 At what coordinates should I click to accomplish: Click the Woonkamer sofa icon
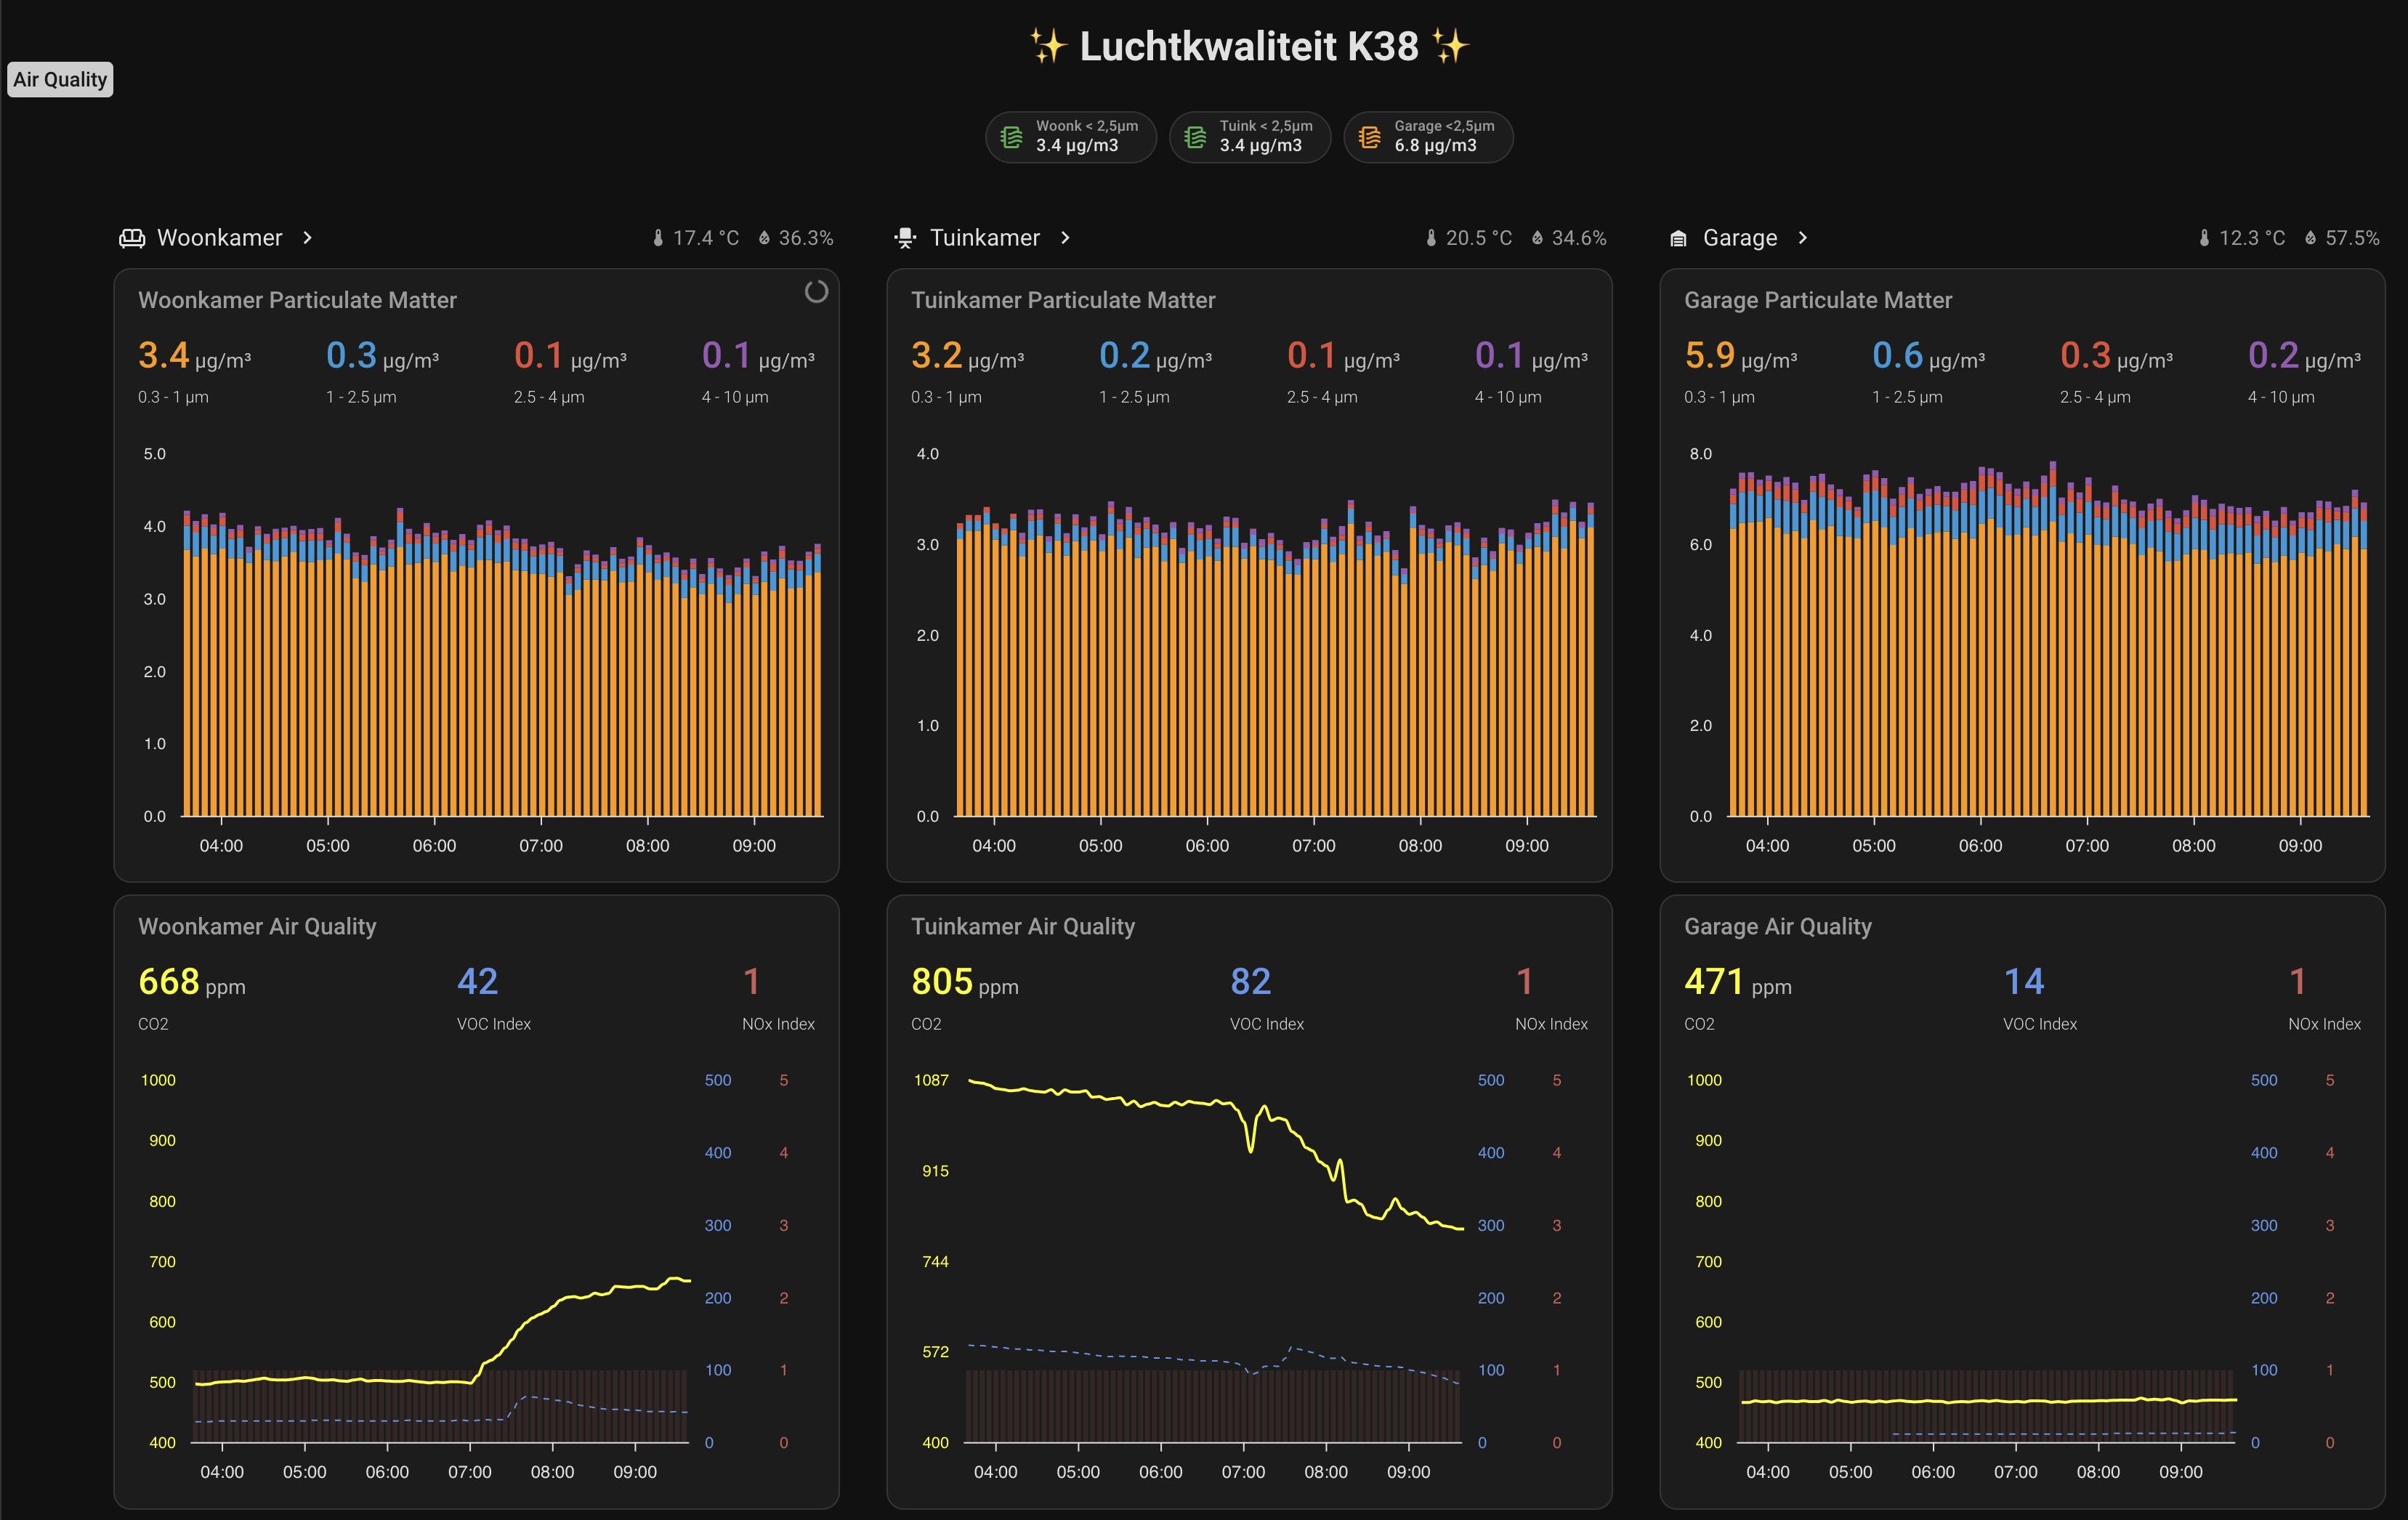[x=132, y=238]
